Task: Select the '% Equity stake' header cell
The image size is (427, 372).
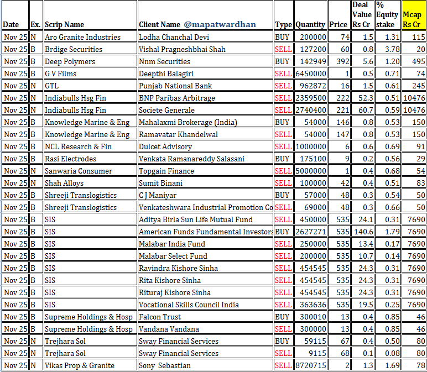Action: tap(388, 15)
